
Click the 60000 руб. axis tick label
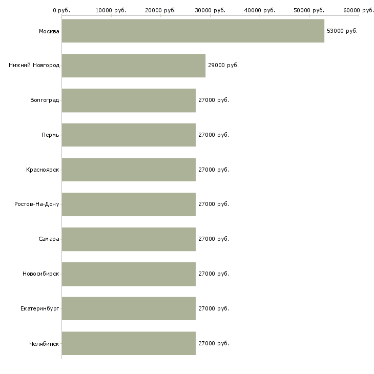click(x=358, y=10)
